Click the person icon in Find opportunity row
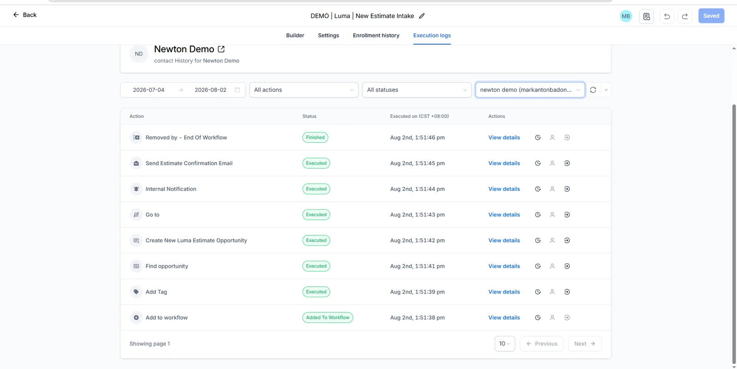Viewport: 737px width, 369px height. coord(552,266)
